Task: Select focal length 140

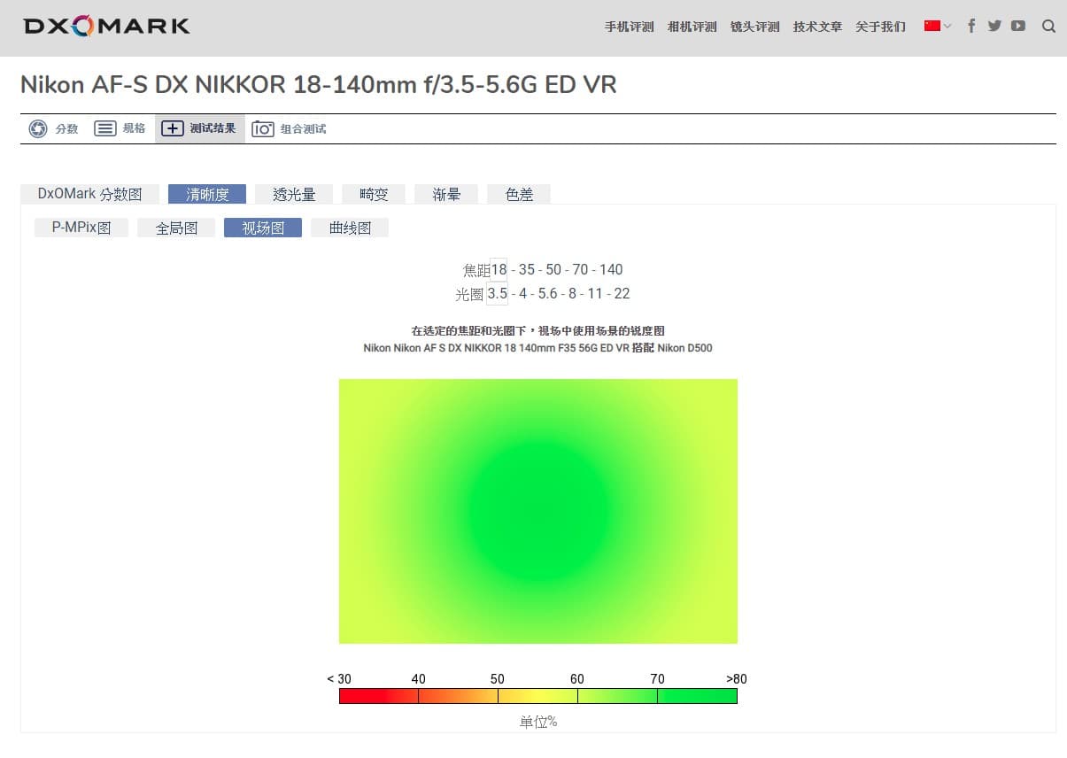Action: [x=611, y=269]
